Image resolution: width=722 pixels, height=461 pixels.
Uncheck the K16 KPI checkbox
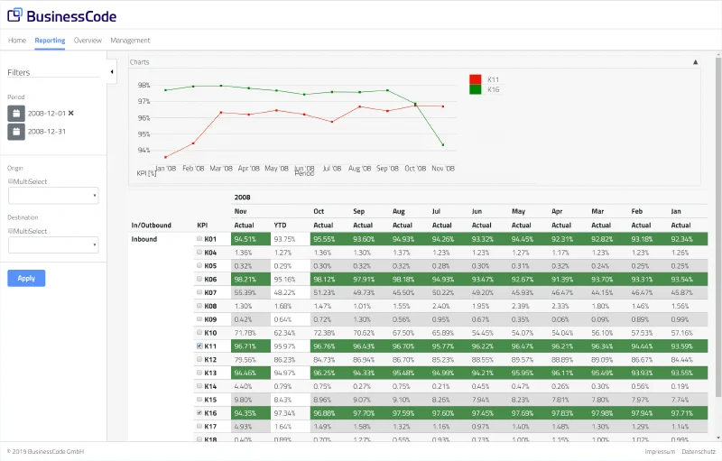click(x=199, y=412)
